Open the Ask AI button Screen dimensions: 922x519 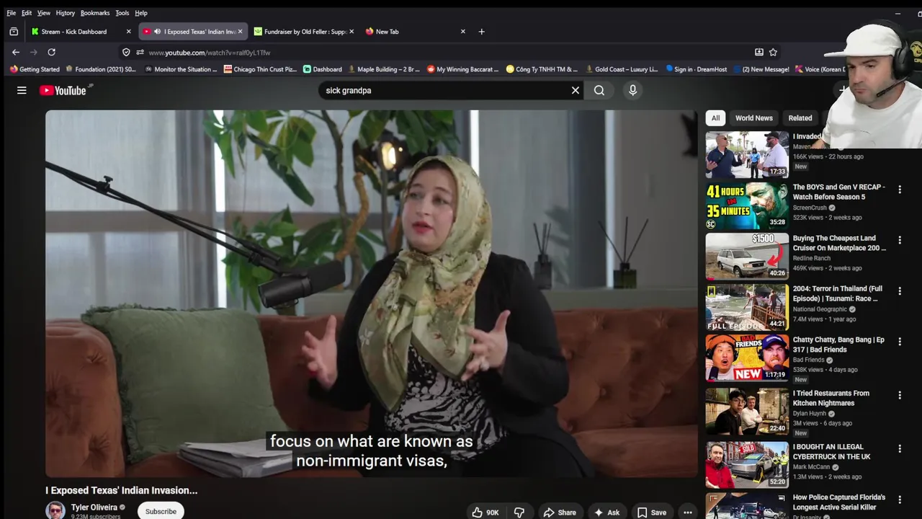(607, 513)
